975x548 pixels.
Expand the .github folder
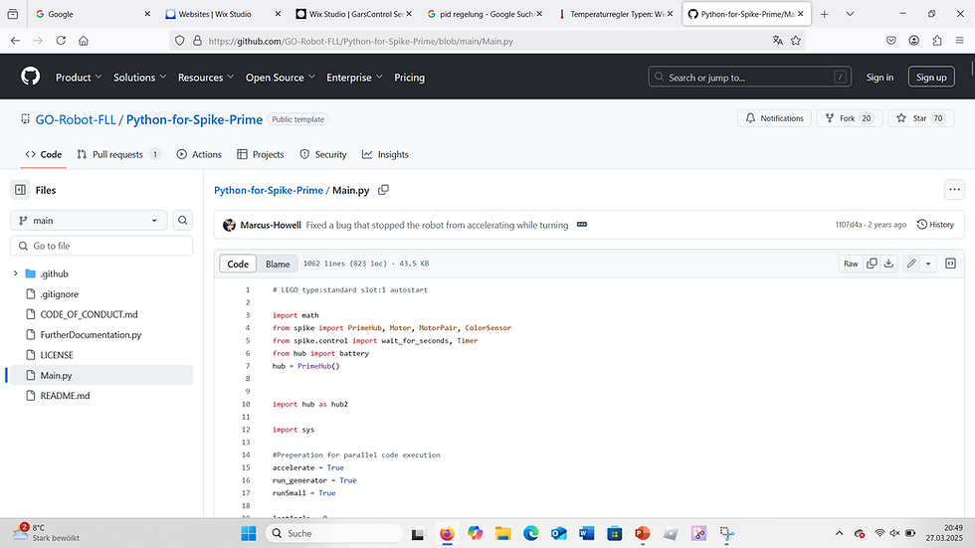[16, 274]
